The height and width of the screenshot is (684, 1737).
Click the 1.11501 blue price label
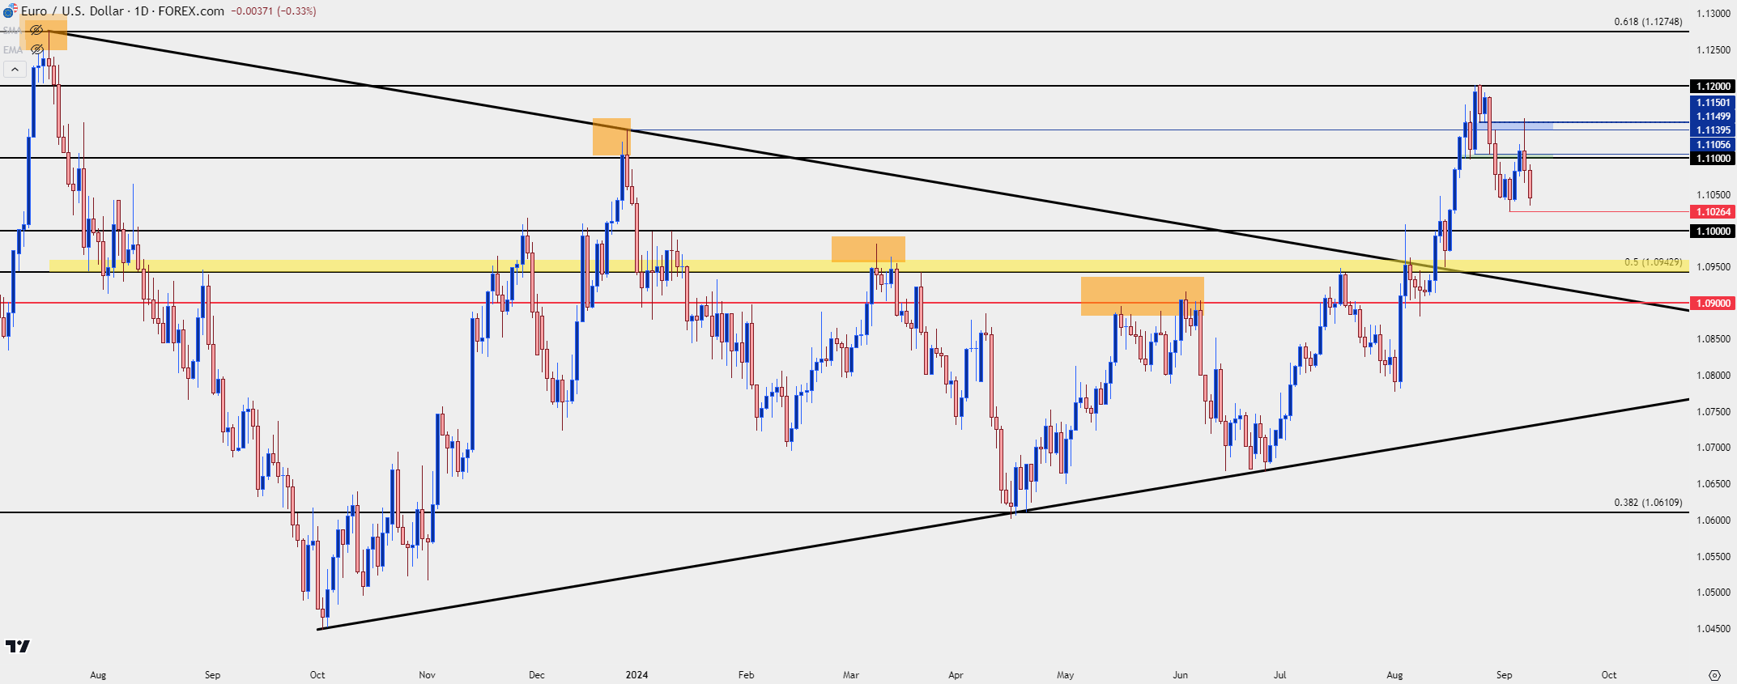point(1713,102)
